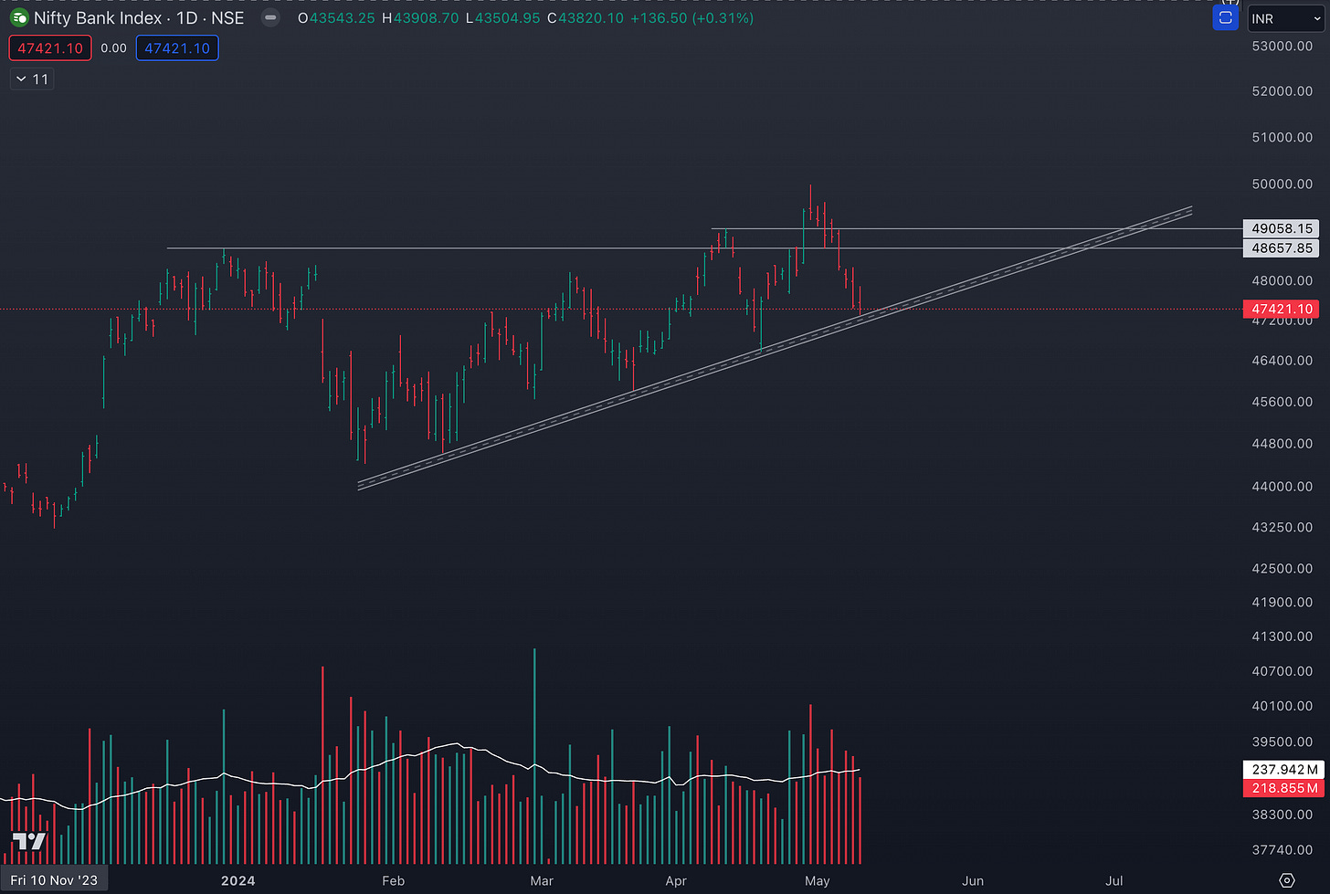Click the blue frame-shaped icon beside INR
Screen dimensions: 1330x894
(x=1226, y=18)
